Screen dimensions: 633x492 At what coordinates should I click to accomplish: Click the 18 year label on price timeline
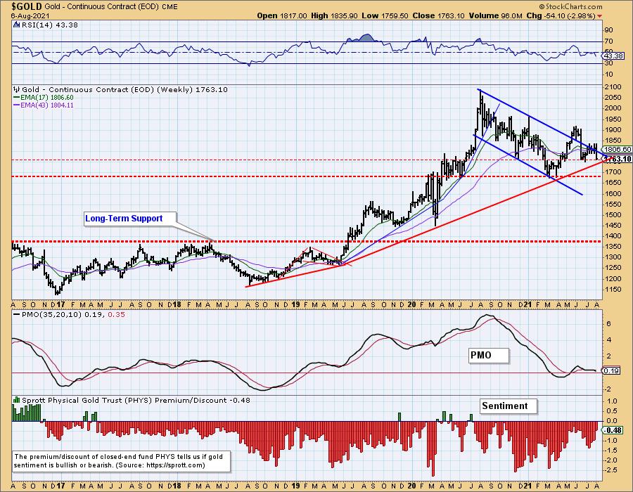177,304
